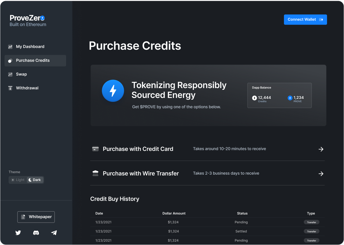Open the Whitepaper
Image resolution: width=344 pixels, height=245 pixels.
point(36,217)
